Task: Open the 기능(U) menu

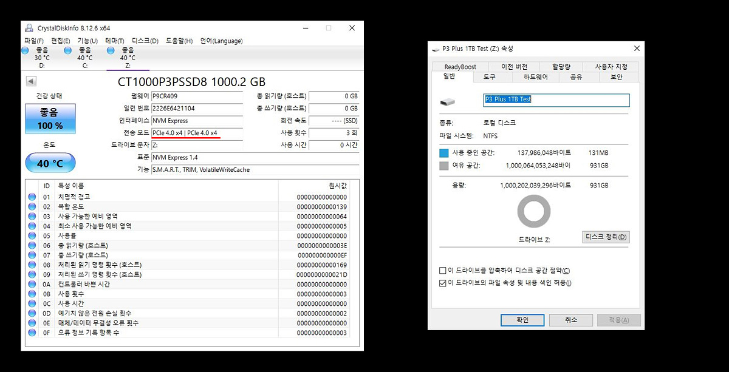Action: (x=87, y=41)
